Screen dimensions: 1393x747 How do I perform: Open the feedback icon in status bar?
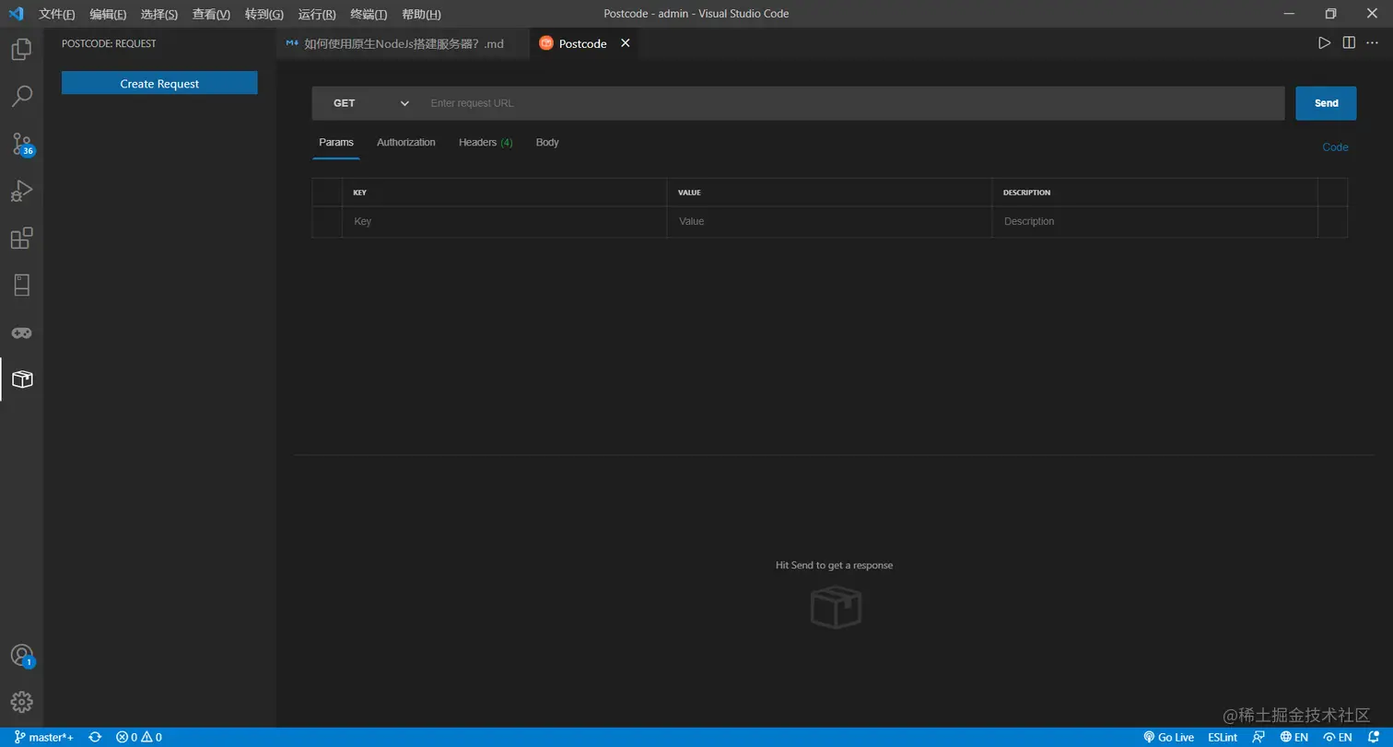1258,737
